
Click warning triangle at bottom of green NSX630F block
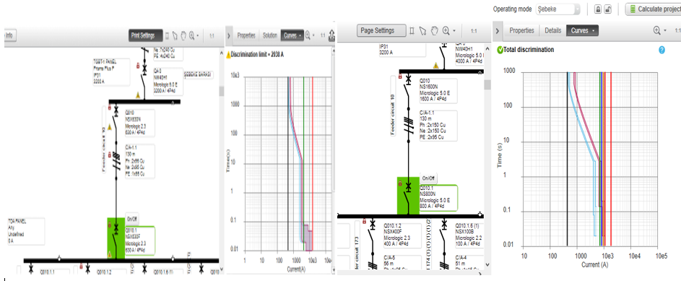click(x=110, y=254)
